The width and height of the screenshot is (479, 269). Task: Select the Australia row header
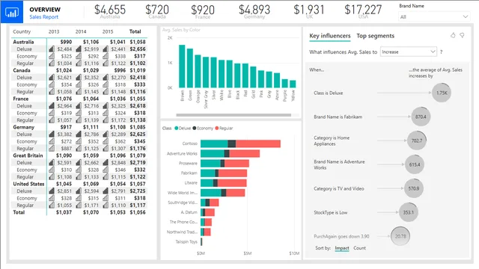point(23,42)
